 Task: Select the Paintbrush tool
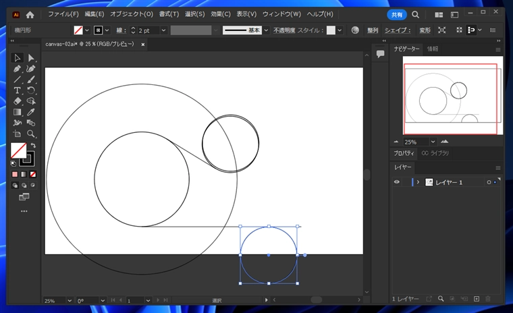[x=31, y=80]
